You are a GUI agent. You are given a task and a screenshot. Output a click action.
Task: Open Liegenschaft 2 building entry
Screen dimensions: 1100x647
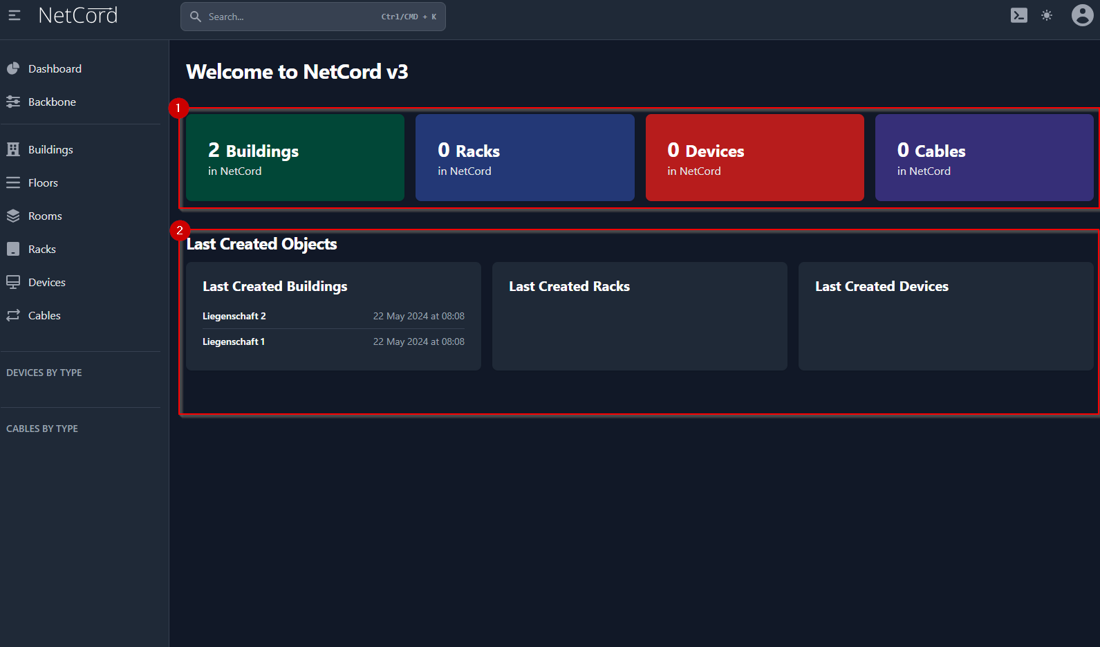tap(234, 316)
